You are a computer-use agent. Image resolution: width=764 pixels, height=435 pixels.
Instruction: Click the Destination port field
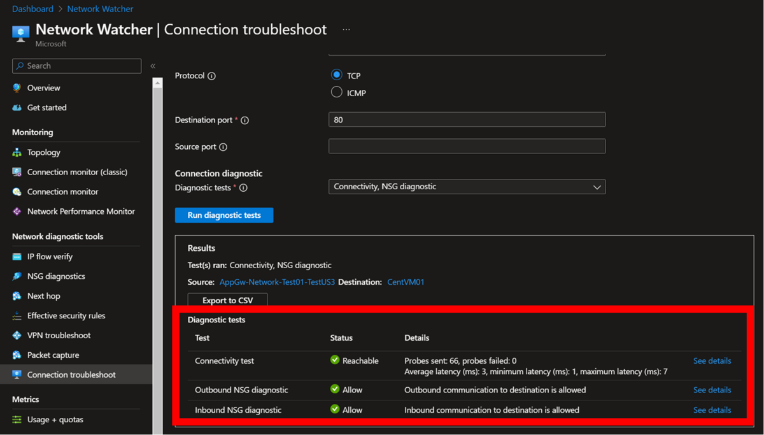(x=467, y=120)
